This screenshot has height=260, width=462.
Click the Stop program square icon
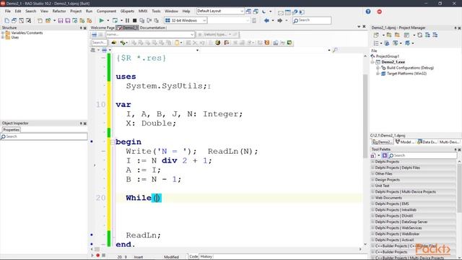click(135, 20)
